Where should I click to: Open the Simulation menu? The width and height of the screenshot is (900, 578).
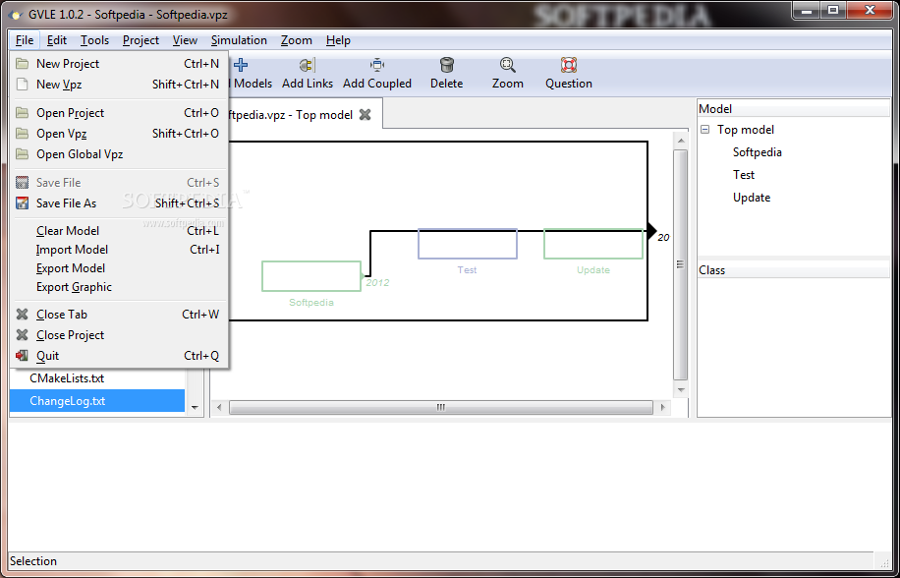pyautogui.click(x=239, y=40)
